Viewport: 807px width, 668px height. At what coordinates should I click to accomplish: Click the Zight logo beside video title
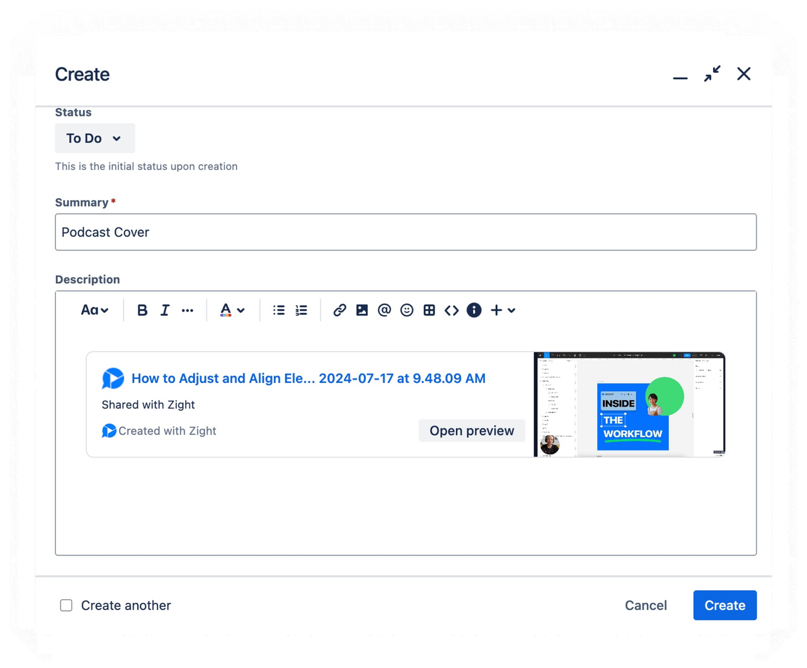[x=113, y=378]
